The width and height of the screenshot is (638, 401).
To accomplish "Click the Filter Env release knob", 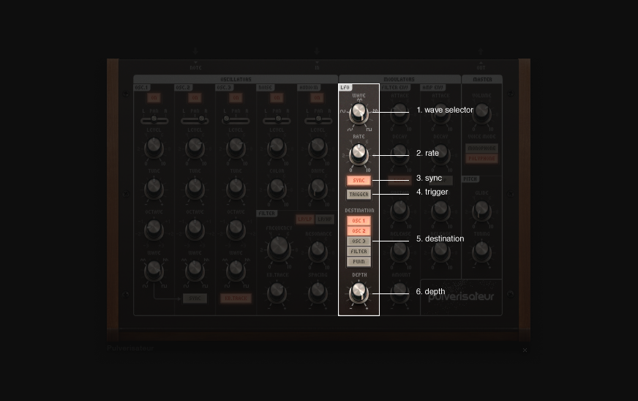I will pyautogui.click(x=399, y=251).
